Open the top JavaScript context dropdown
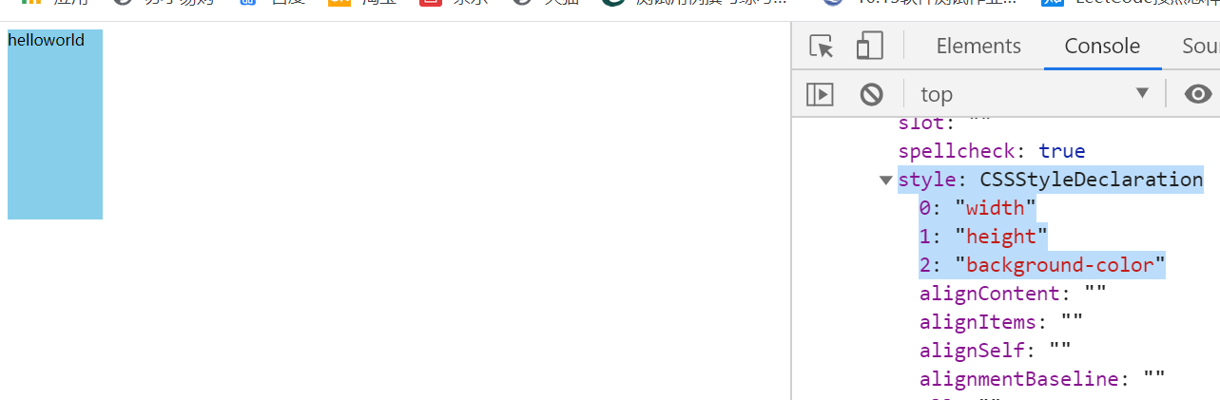This screenshot has width=1220, height=400. click(1035, 94)
